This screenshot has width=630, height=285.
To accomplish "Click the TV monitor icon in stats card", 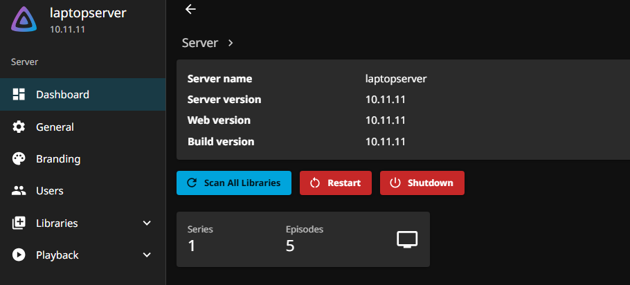I will coord(407,239).
